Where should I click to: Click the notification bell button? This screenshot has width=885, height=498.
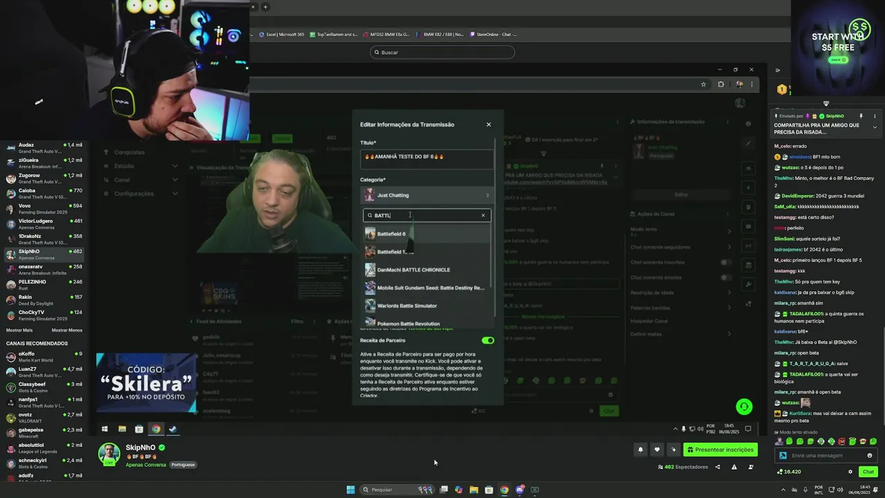640,450
